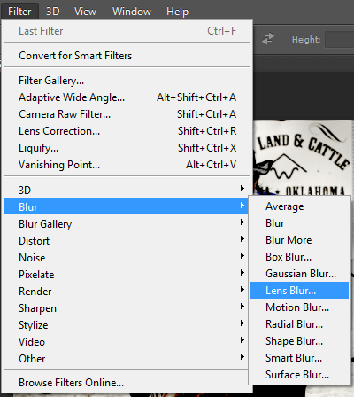Open the View menu
Image resolution: width=354 pixels, height=397 pixels.
pos(85,12)
